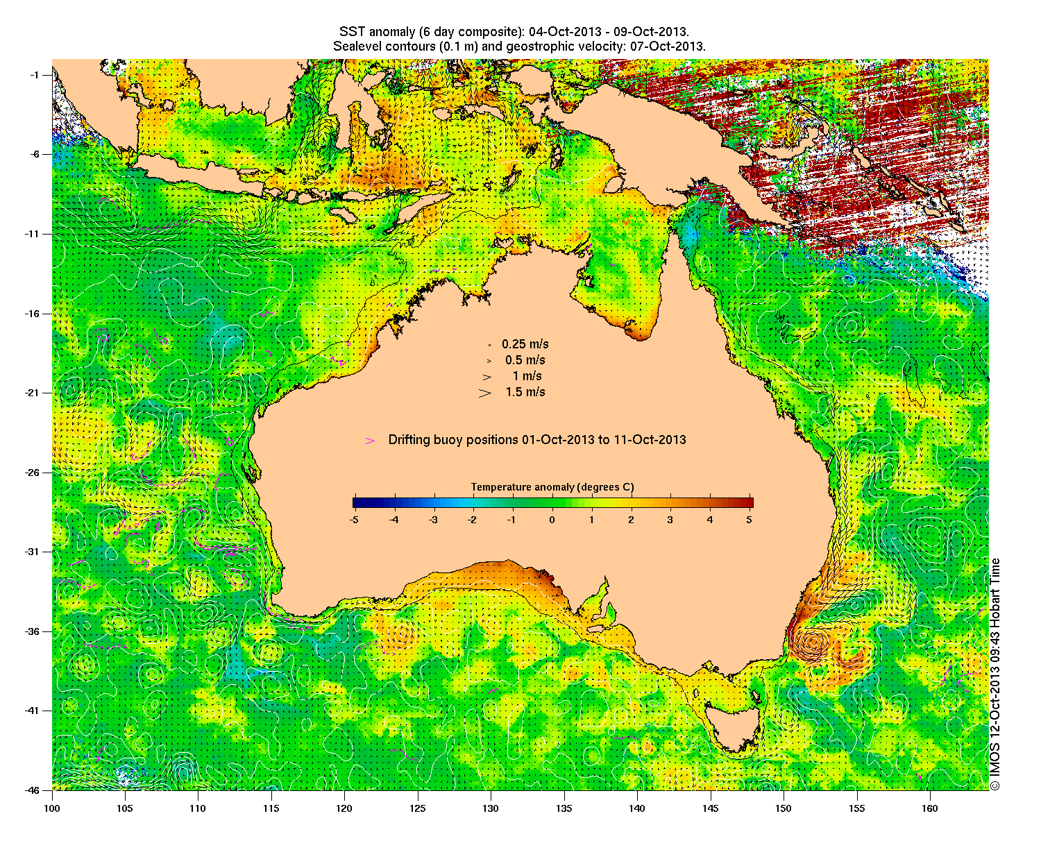The width and height of the screenshot is (1041, 850).
Task: Click longitude axis label 105
Action: pos(125,808)
